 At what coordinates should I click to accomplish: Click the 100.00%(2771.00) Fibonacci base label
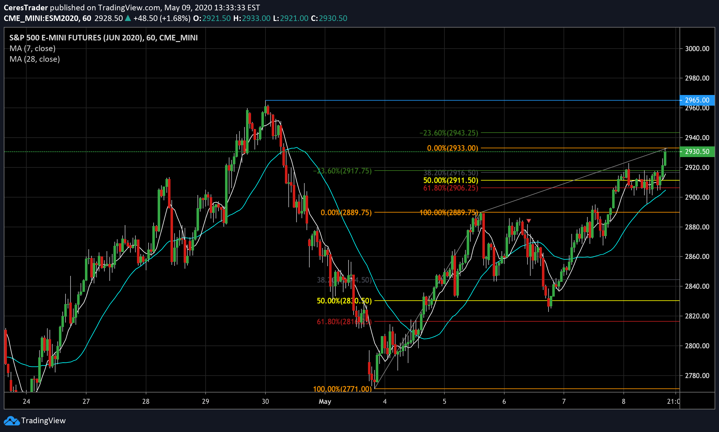pos(342,389)
